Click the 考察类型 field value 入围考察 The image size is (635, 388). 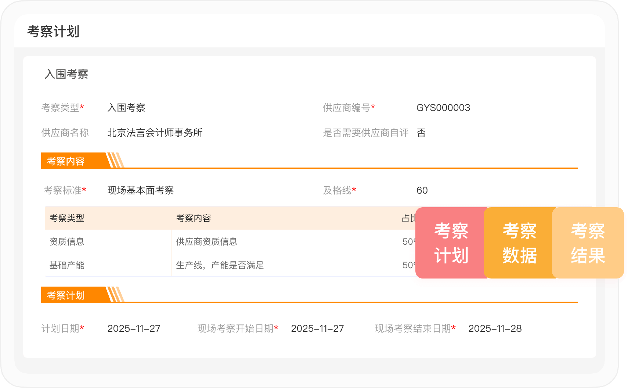(x=126, y=108)
